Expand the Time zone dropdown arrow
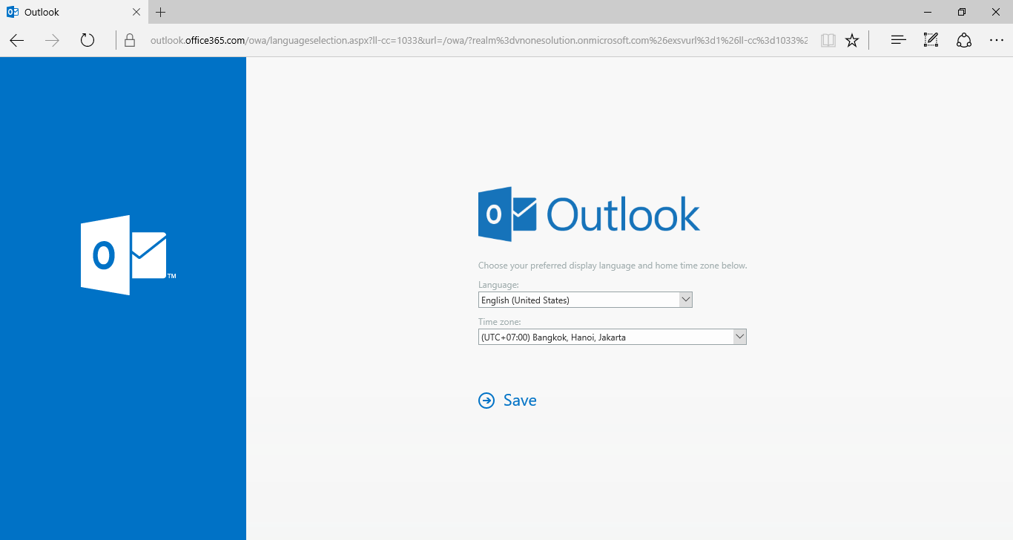The width and height of the screenshot is (1013, 540). [x=739, y=337]
